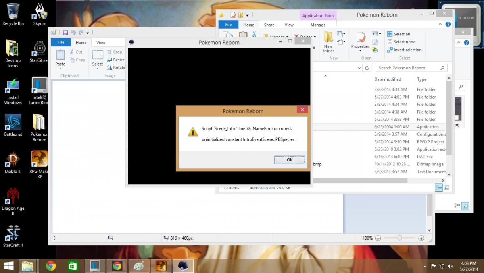
Task: Open the New item dropdown in Explorer ribbon
Action: pyautogui.click(x=341, y=34)
